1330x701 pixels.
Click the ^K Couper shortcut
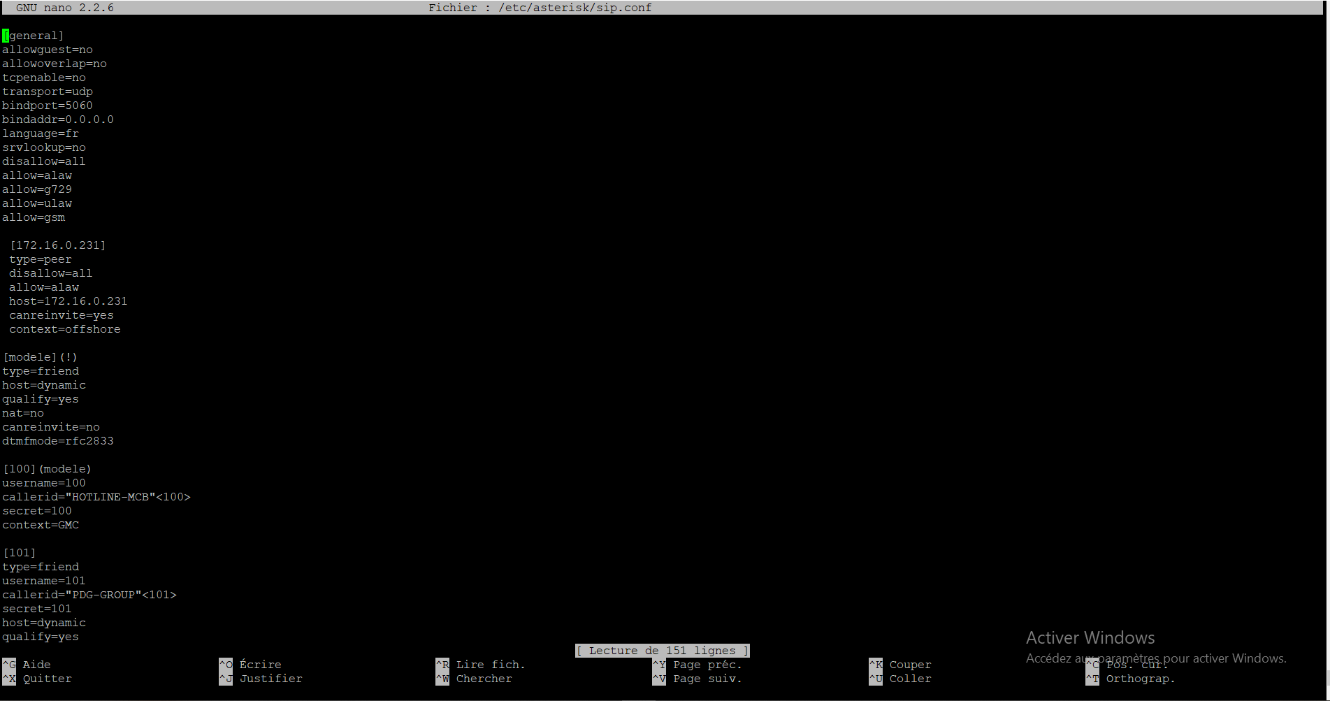point(900,665)
